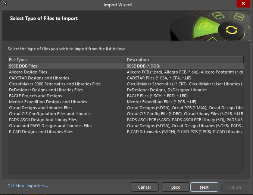Image resolution: width=253 pixels, height=195 pixels.
Task: Click Mentor Expedition Files (*.PCB, *.LIB) description
Action: (x=162, y=102)
